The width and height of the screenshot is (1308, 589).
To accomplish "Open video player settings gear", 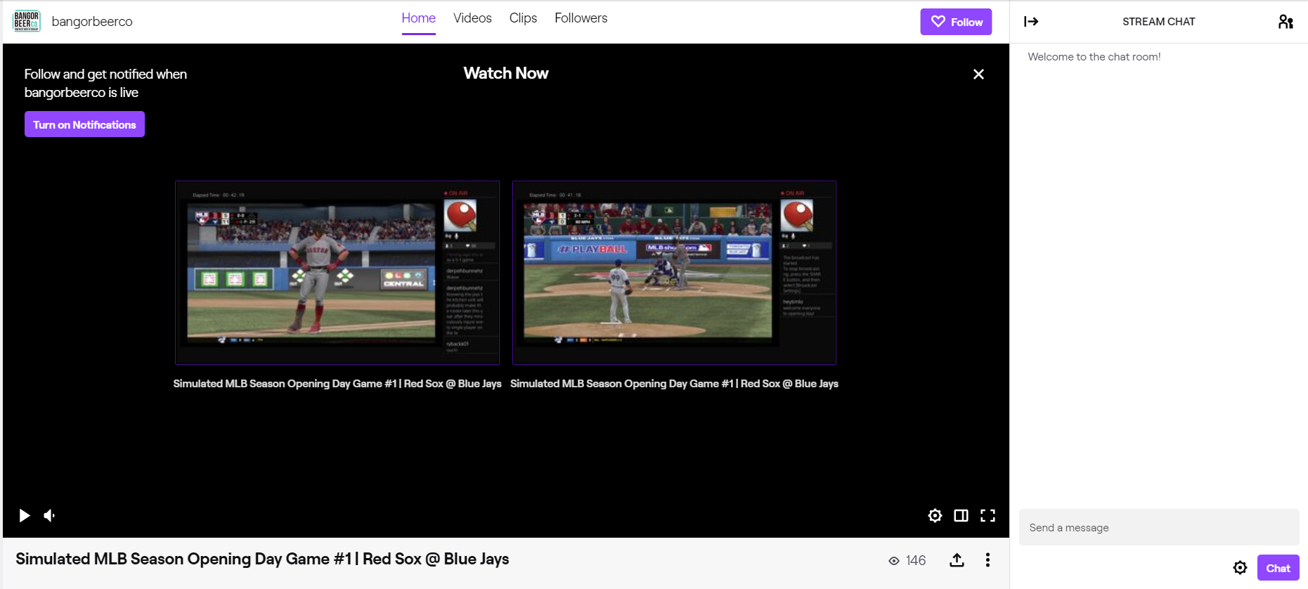I will click(x=935, y=515).
